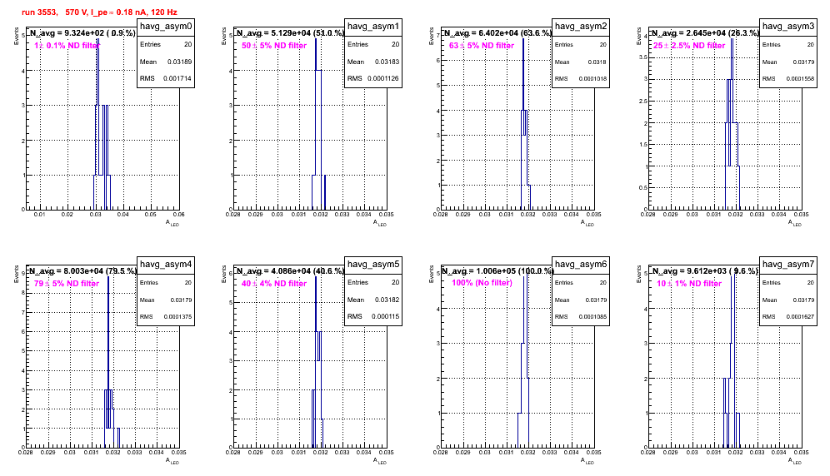
Task: Click the 63± 5% ND filter label
Action: 482,46
